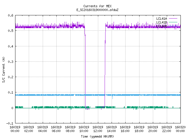The image size is (186, 139).
Task: Click the x-axis tick label 160320 00:00
Action: 180,129
